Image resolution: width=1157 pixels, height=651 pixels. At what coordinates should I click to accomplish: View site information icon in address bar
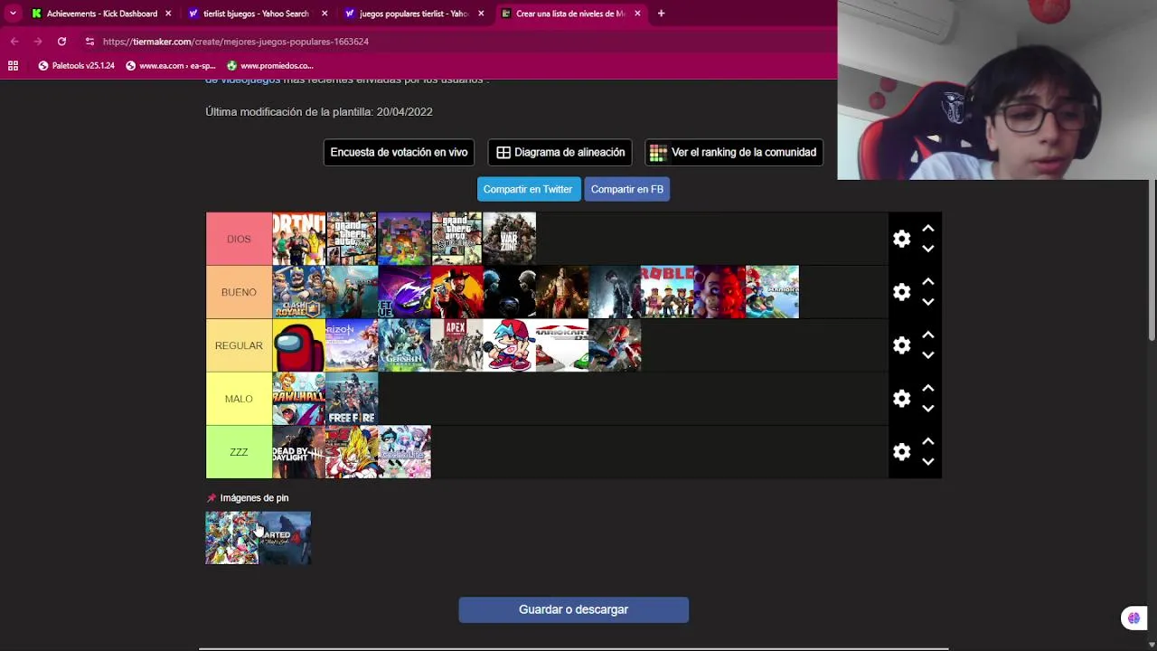click(89, 42)
